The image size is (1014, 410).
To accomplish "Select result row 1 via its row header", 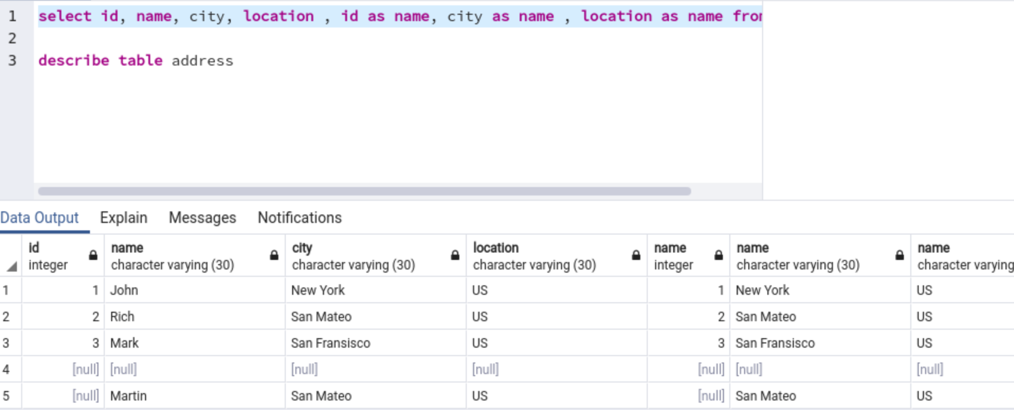I will (6, 290).
